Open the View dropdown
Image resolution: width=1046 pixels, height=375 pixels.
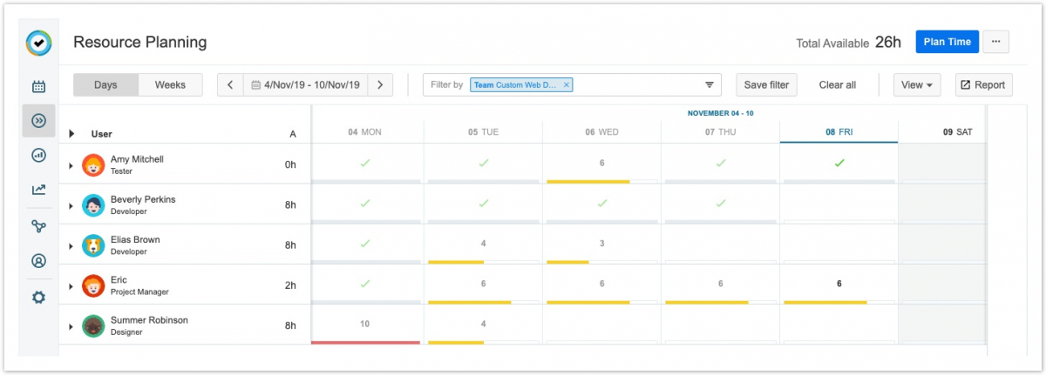(916, 85)
